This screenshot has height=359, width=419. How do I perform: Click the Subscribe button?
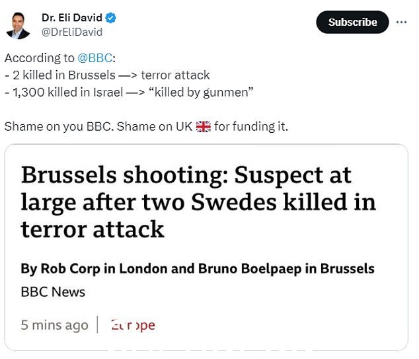(352, 22)
